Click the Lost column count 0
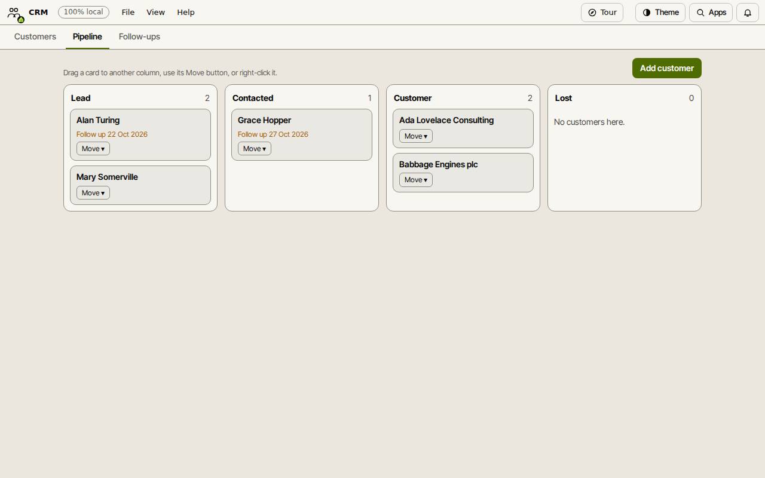The height and width of the screenshot is (478, 765). (691, 98)
